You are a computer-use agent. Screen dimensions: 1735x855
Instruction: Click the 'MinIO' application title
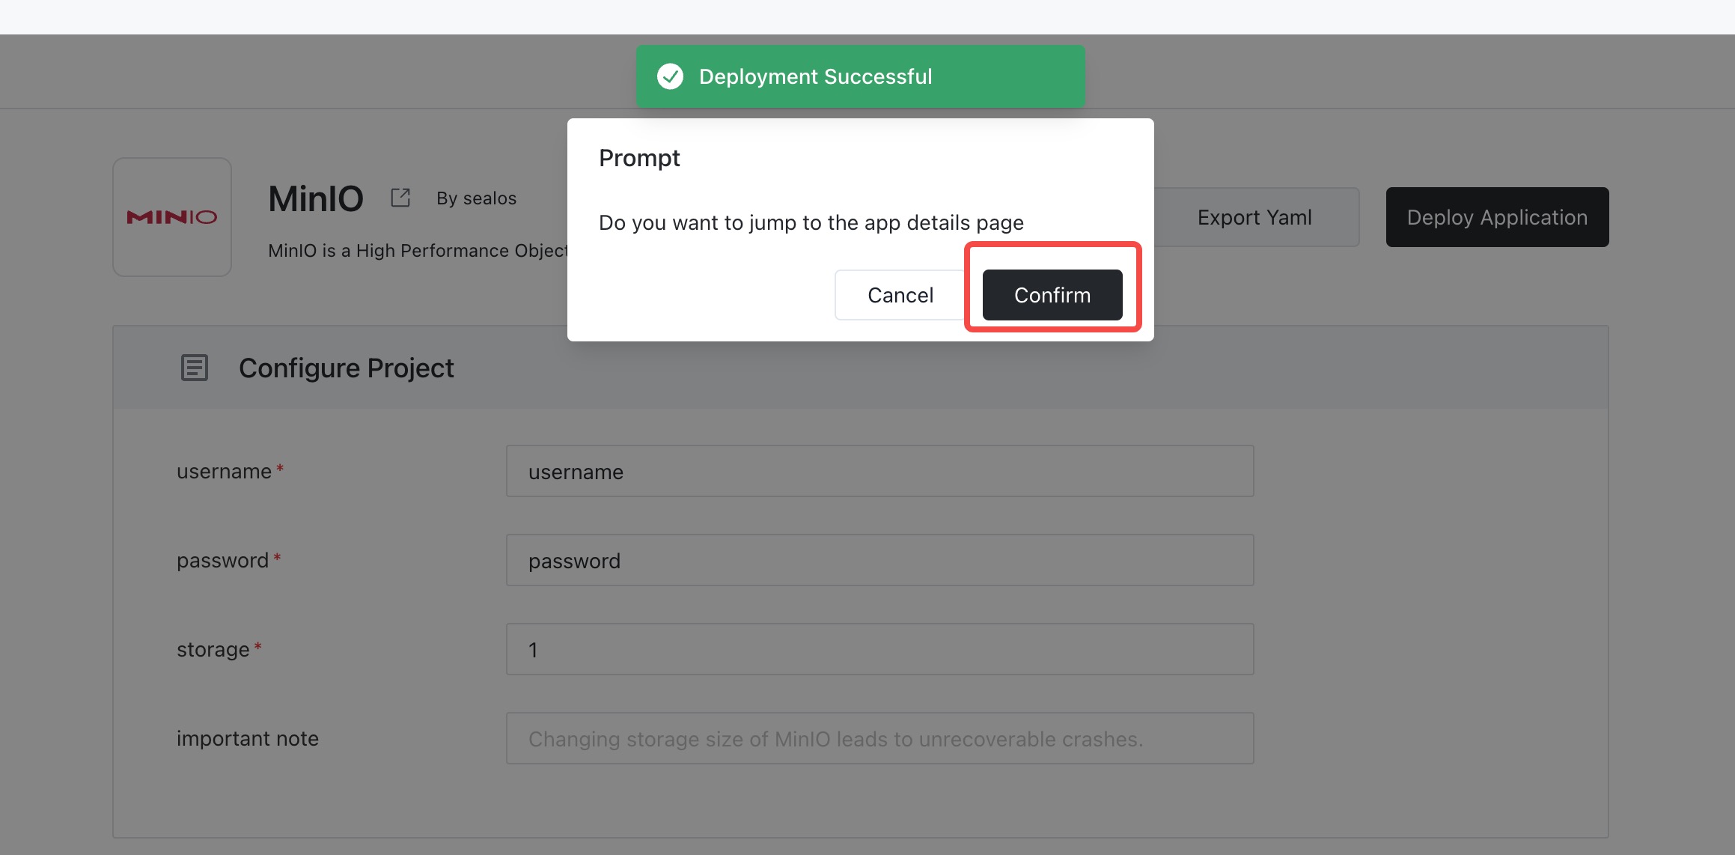pos(316,198)
